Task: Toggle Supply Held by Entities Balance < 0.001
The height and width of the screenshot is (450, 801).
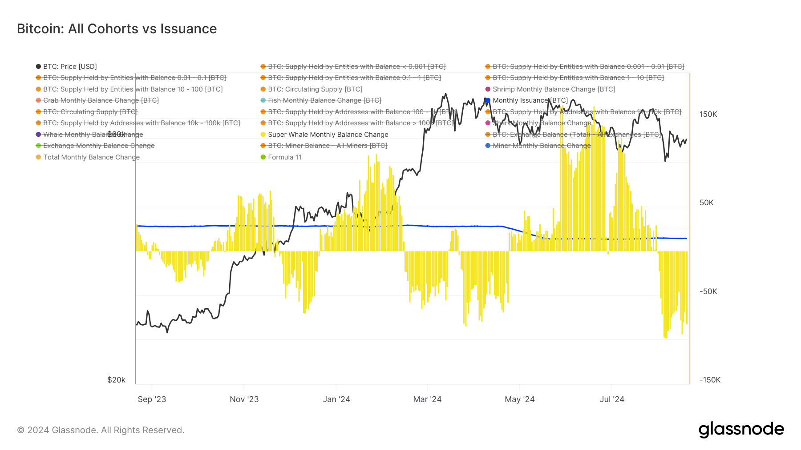Action: (x=356, y=67)
